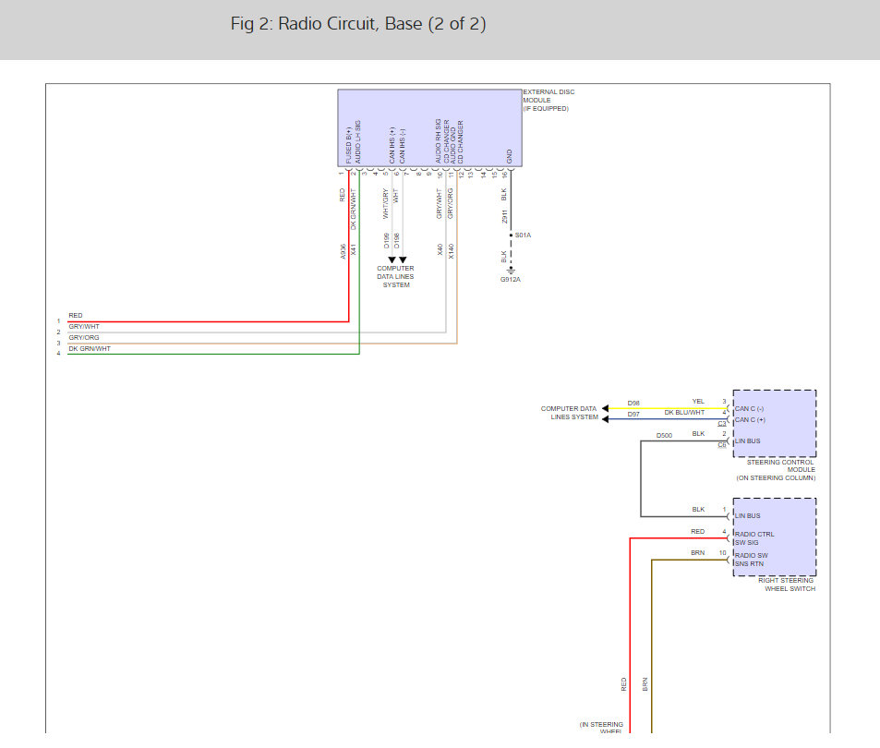Click the G912A ground symbol
Screen dimensions: 880x748
[x=511, y=270]
